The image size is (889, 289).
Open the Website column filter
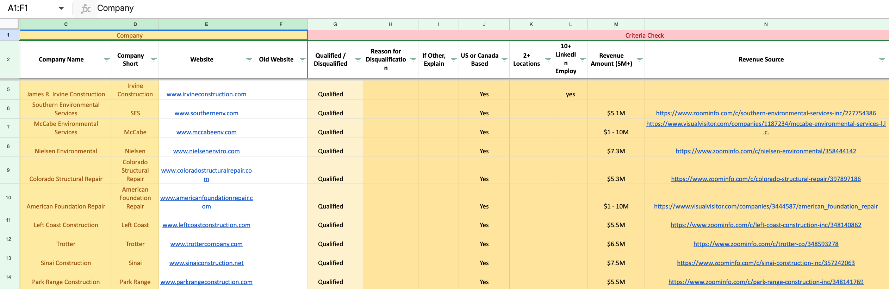[x=249, y=60]
